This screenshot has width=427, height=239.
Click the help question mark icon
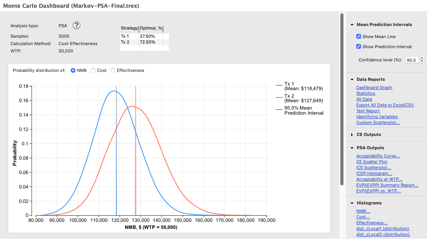(77, 26)
